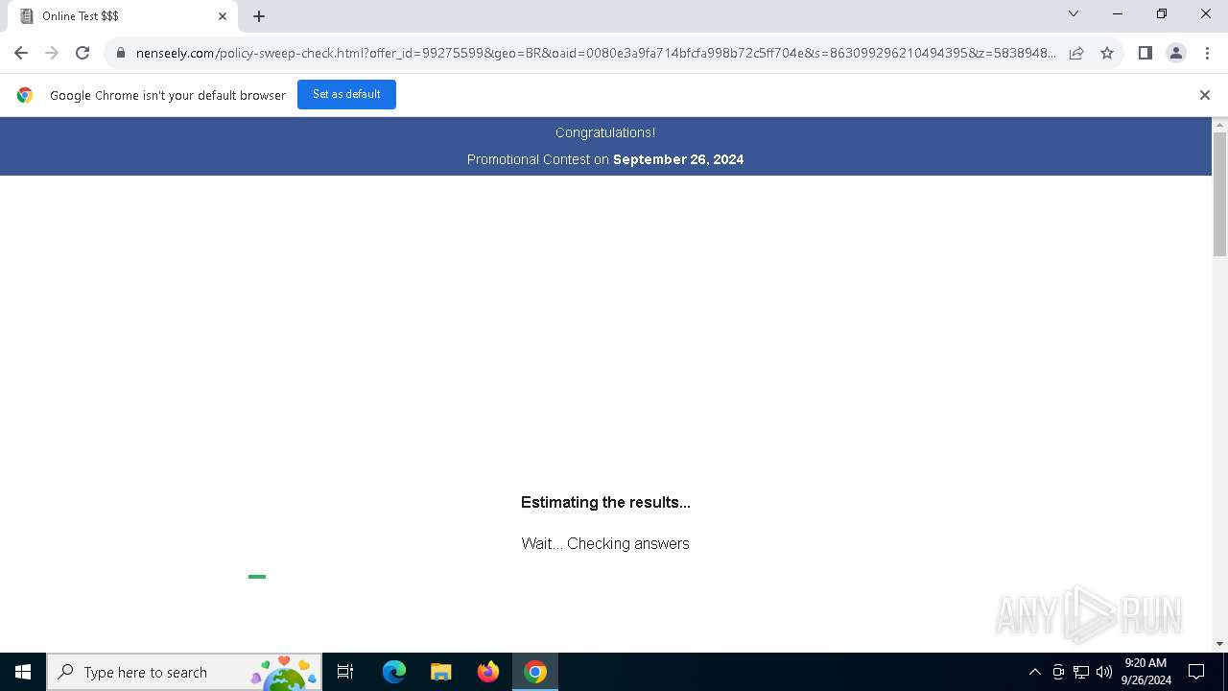Open the notification center icon
This screenshot has width=1228, height=691.
(1196, 672)
